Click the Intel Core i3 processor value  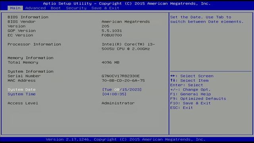(128, 46)
